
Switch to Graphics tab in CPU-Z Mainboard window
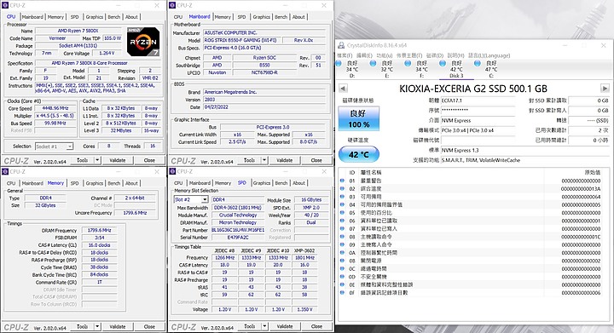tap(262, 17)
